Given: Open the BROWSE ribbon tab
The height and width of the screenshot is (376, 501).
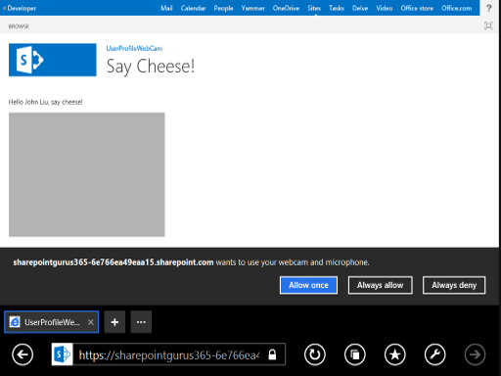Looking at the screenshot, I should [x=19, y=26].
